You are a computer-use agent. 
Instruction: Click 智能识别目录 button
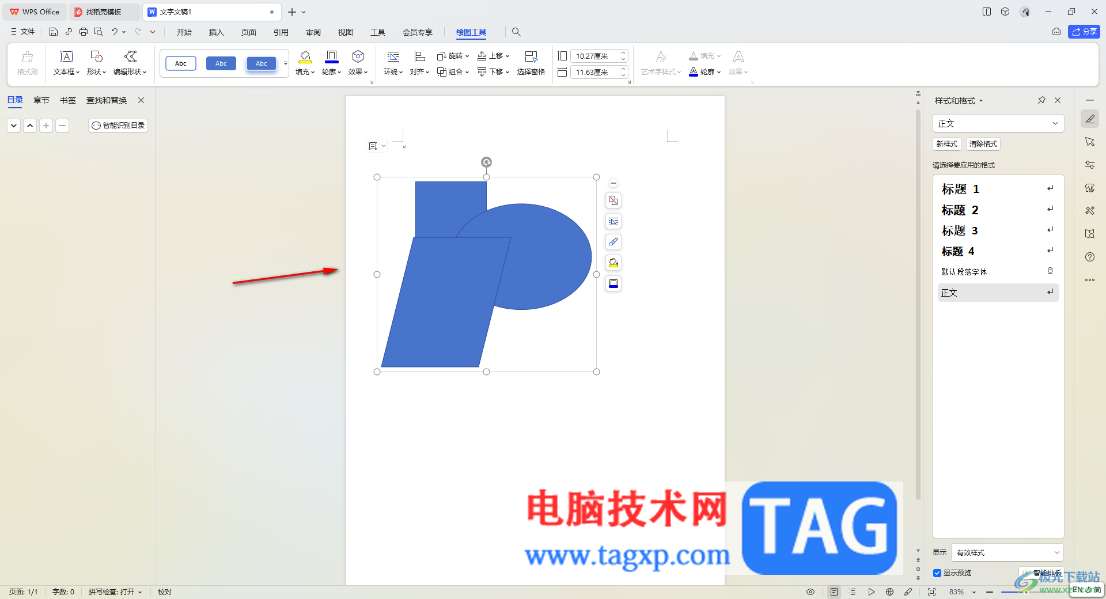pos(118,125)
